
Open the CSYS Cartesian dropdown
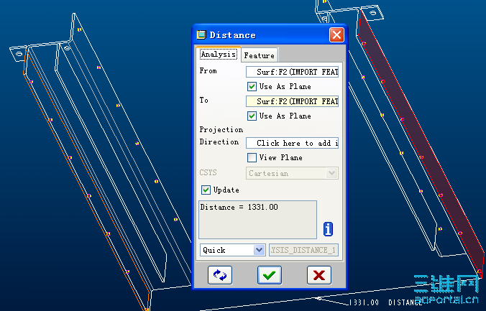coord(331,173)
